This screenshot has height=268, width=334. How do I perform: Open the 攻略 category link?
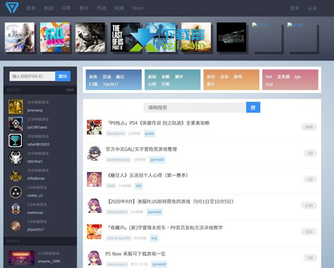click(x=165, y=77)
